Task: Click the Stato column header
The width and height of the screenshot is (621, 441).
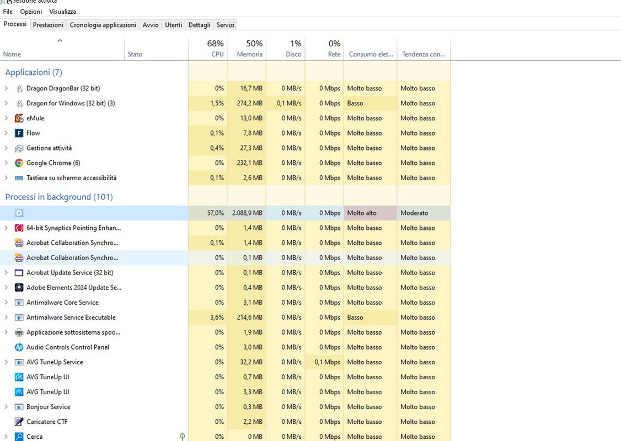Action: coord(156,49)
